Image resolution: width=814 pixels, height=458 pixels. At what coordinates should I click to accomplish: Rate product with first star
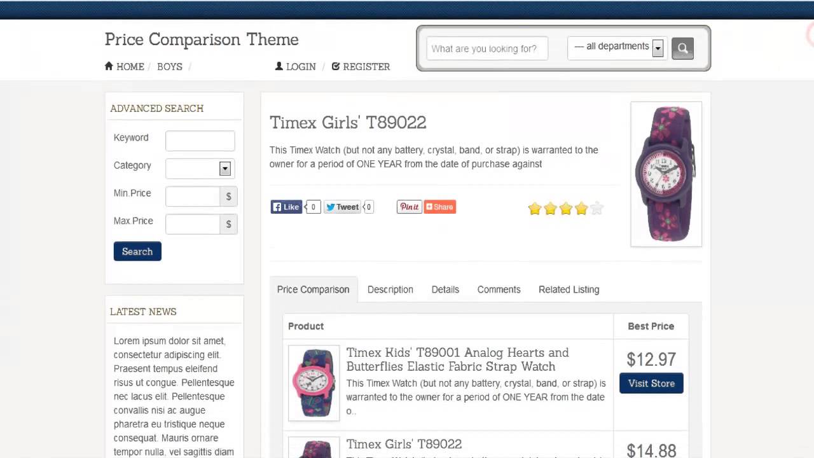[535, 209]
